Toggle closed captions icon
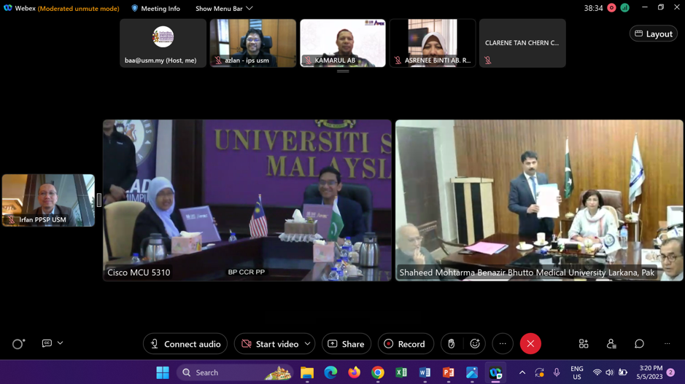Screen dimensions: 685x384 pos(47,343)
